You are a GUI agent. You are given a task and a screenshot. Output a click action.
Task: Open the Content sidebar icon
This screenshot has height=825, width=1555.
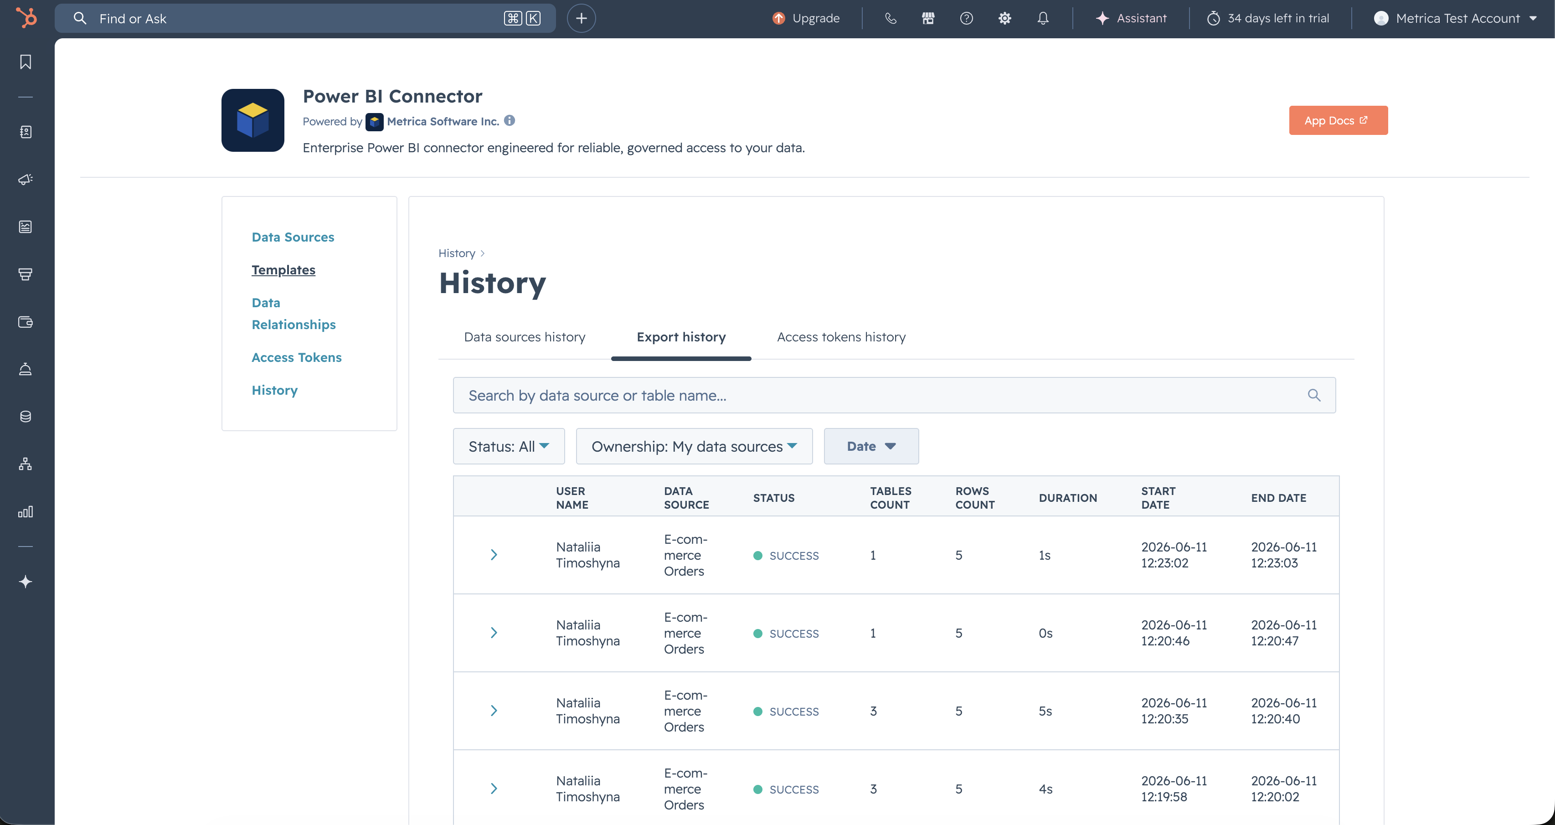point(26,227)
